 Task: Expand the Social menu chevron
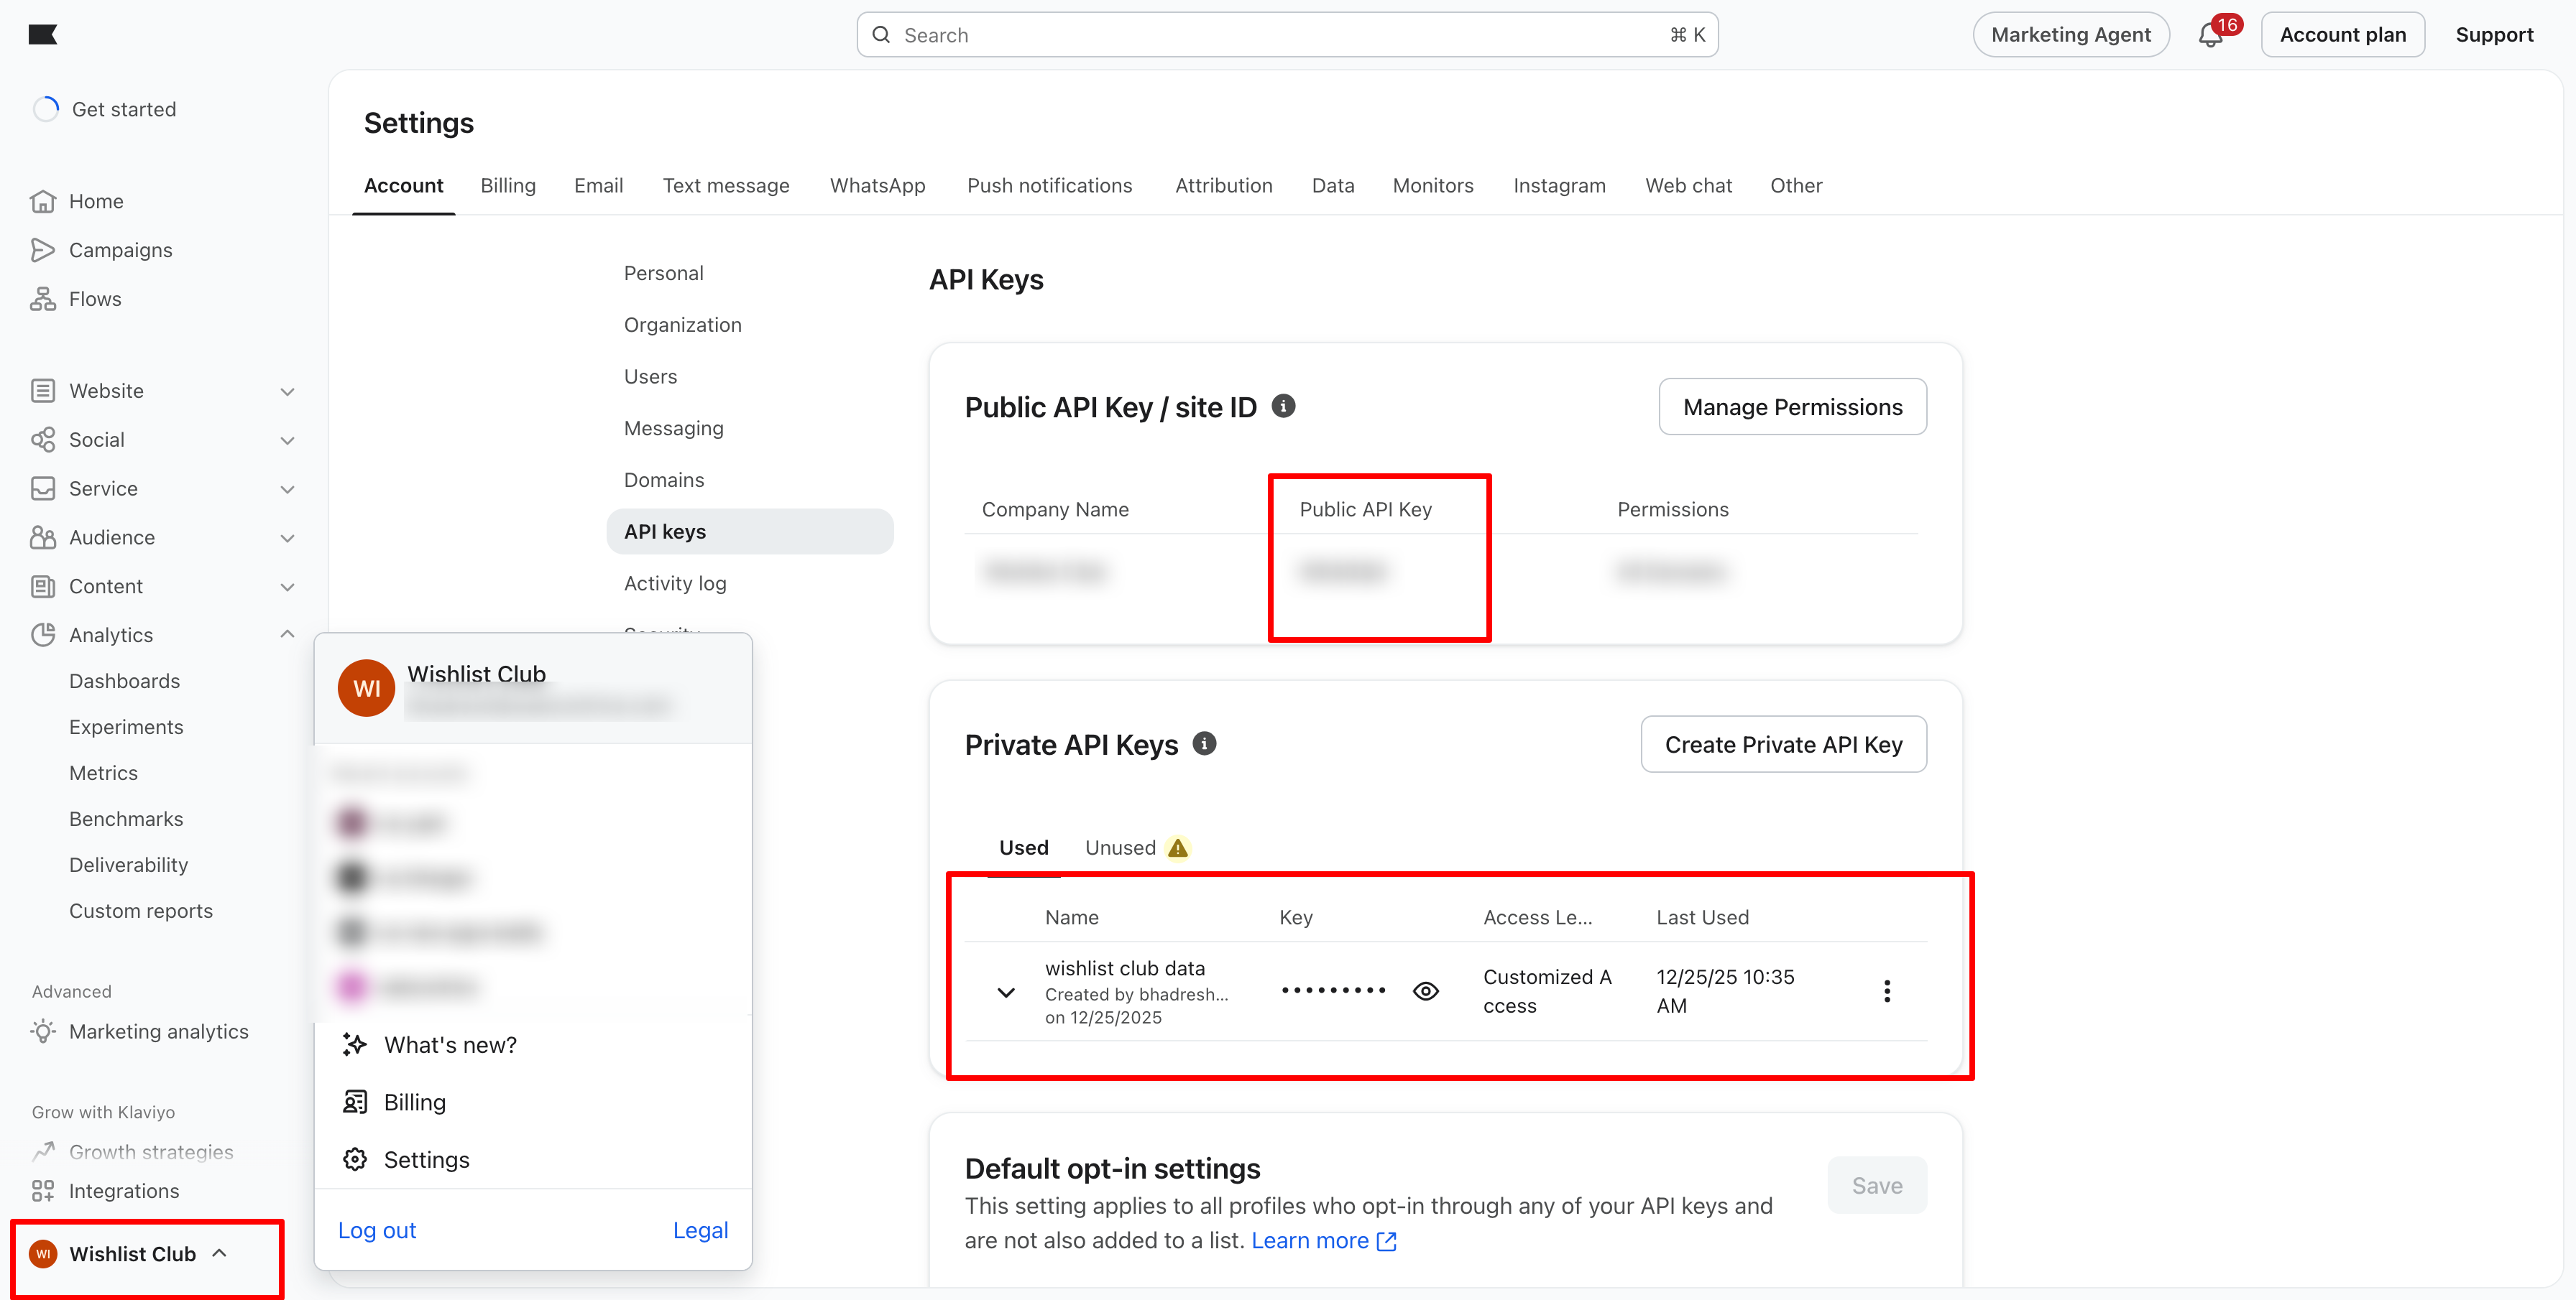[x=288, y=441]
